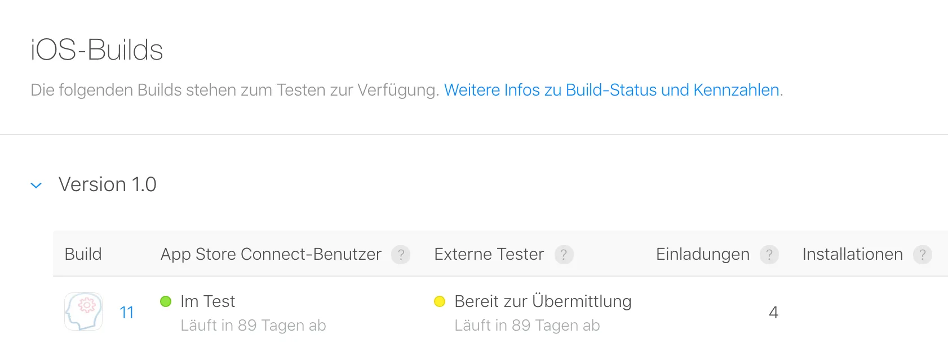Click help icon next to App Store Connect-Benutzer
The height and width of the screenshot is (343, 948).
coord(401,255)
